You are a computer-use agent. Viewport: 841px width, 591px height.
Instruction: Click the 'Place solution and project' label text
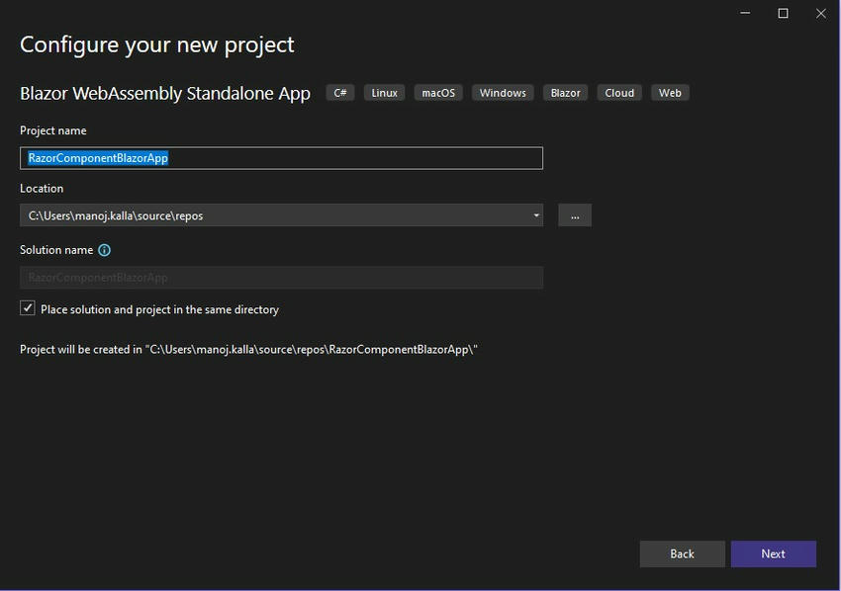click(x=159, y=309)
